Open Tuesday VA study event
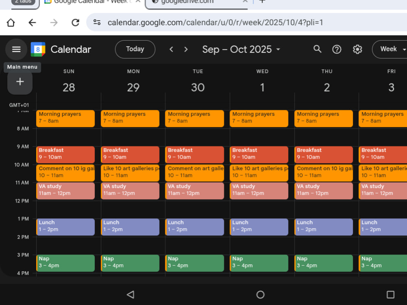 (195, 191)
